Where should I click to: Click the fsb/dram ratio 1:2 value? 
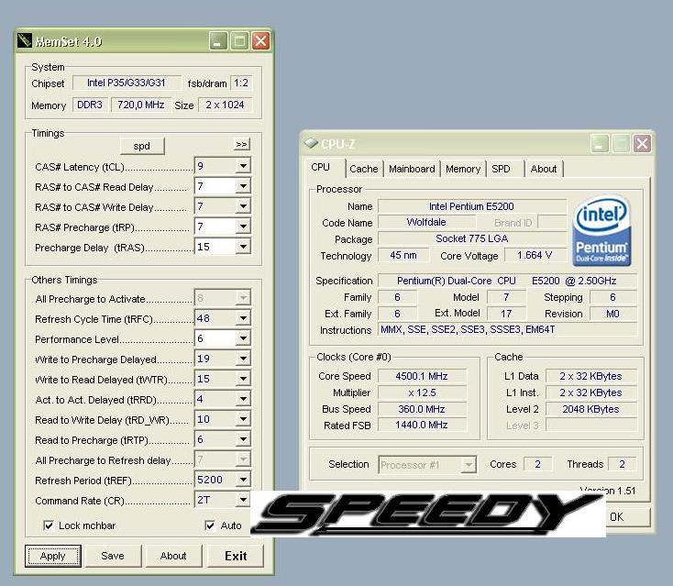point(241,83)
